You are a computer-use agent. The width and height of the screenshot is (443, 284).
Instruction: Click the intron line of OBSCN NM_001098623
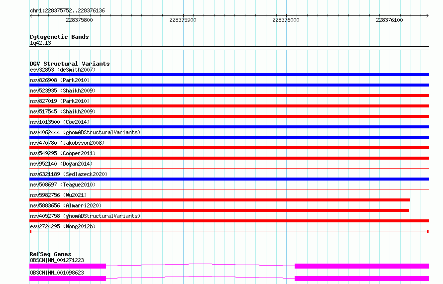pos(200,277)
